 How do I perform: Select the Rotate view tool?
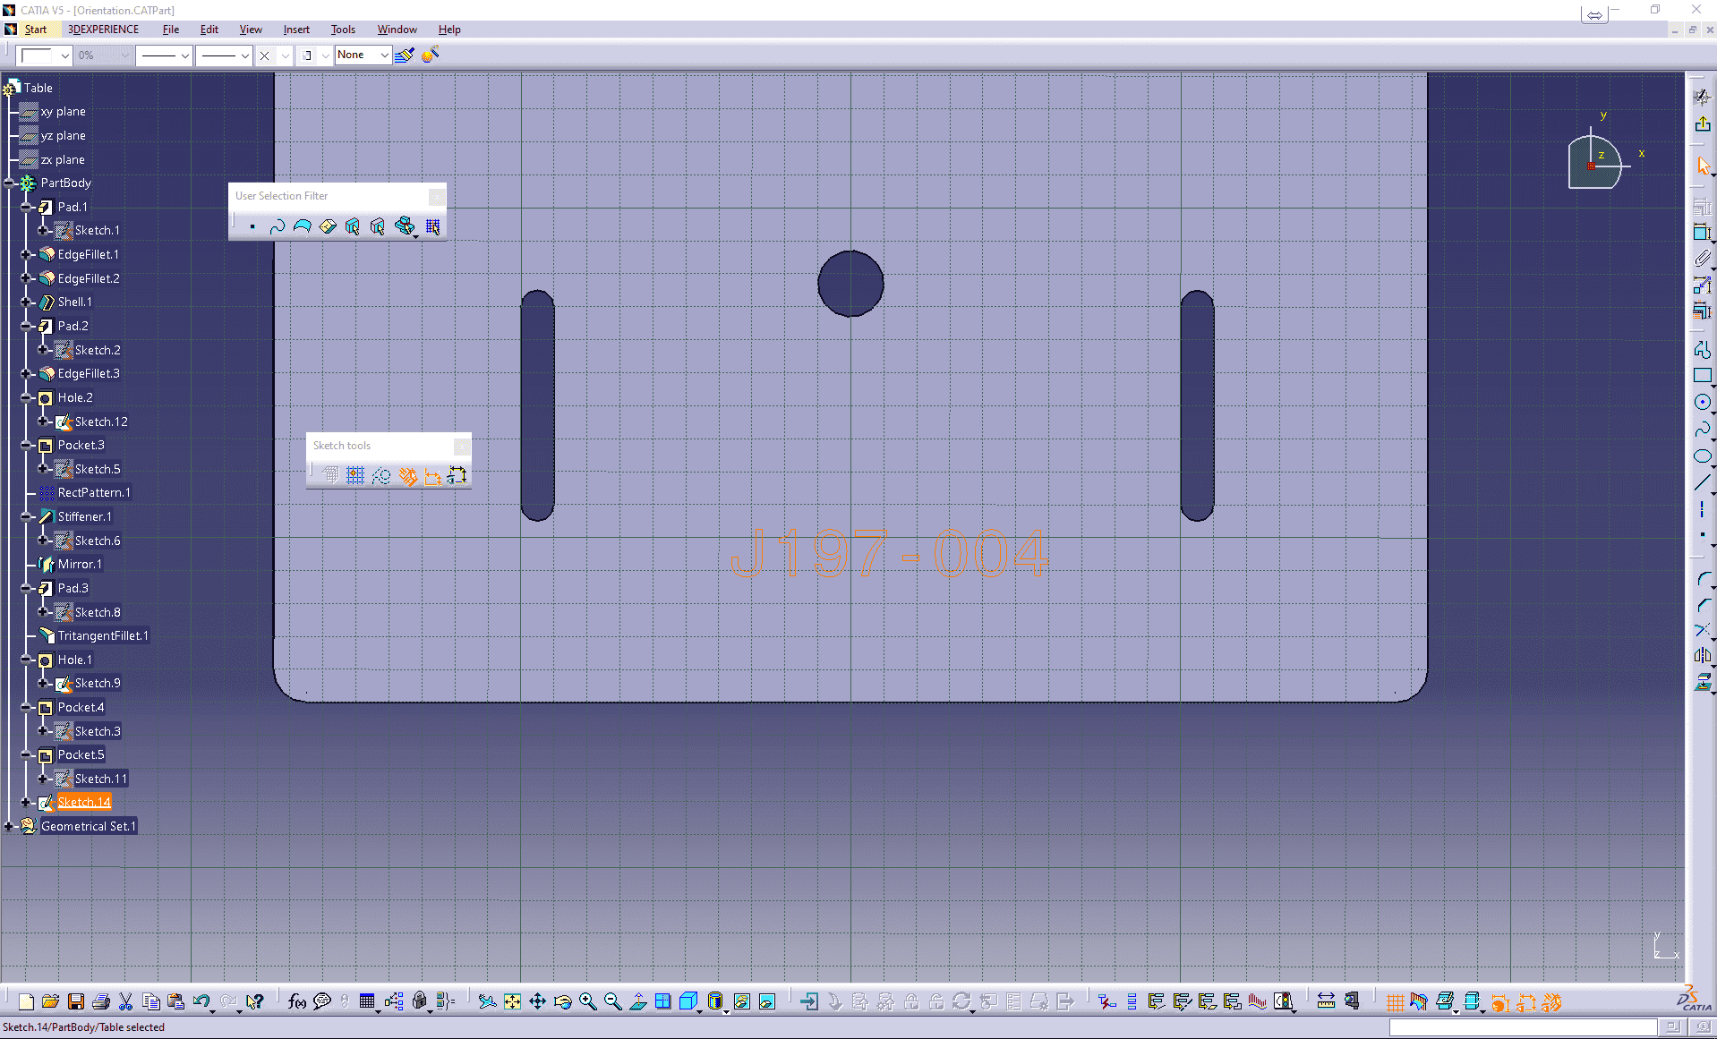(x=562, y=1001)
